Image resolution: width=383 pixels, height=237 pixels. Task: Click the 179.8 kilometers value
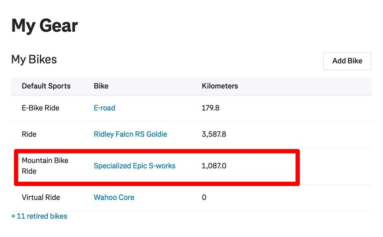(210, 108)
